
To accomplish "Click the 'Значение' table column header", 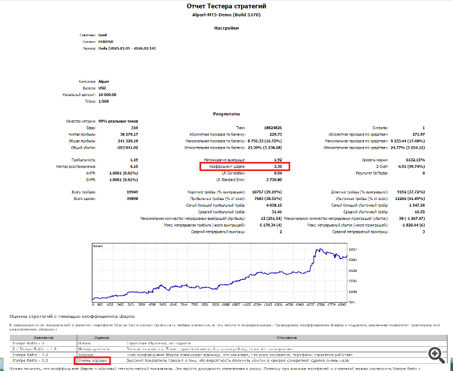I will point(43,338).
